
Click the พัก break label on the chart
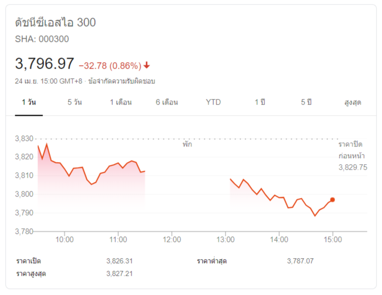click(187, 144)
